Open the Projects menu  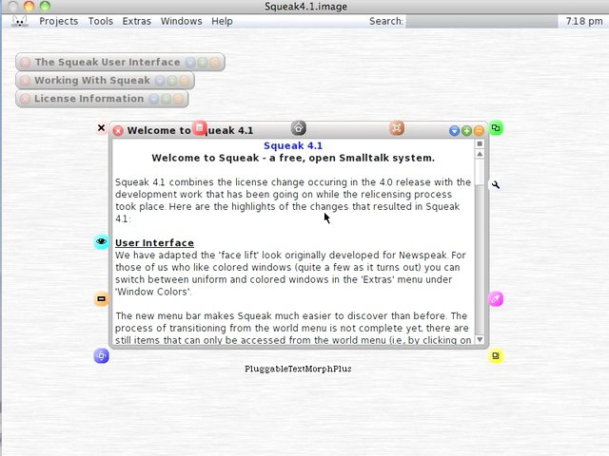pos(58,21)
